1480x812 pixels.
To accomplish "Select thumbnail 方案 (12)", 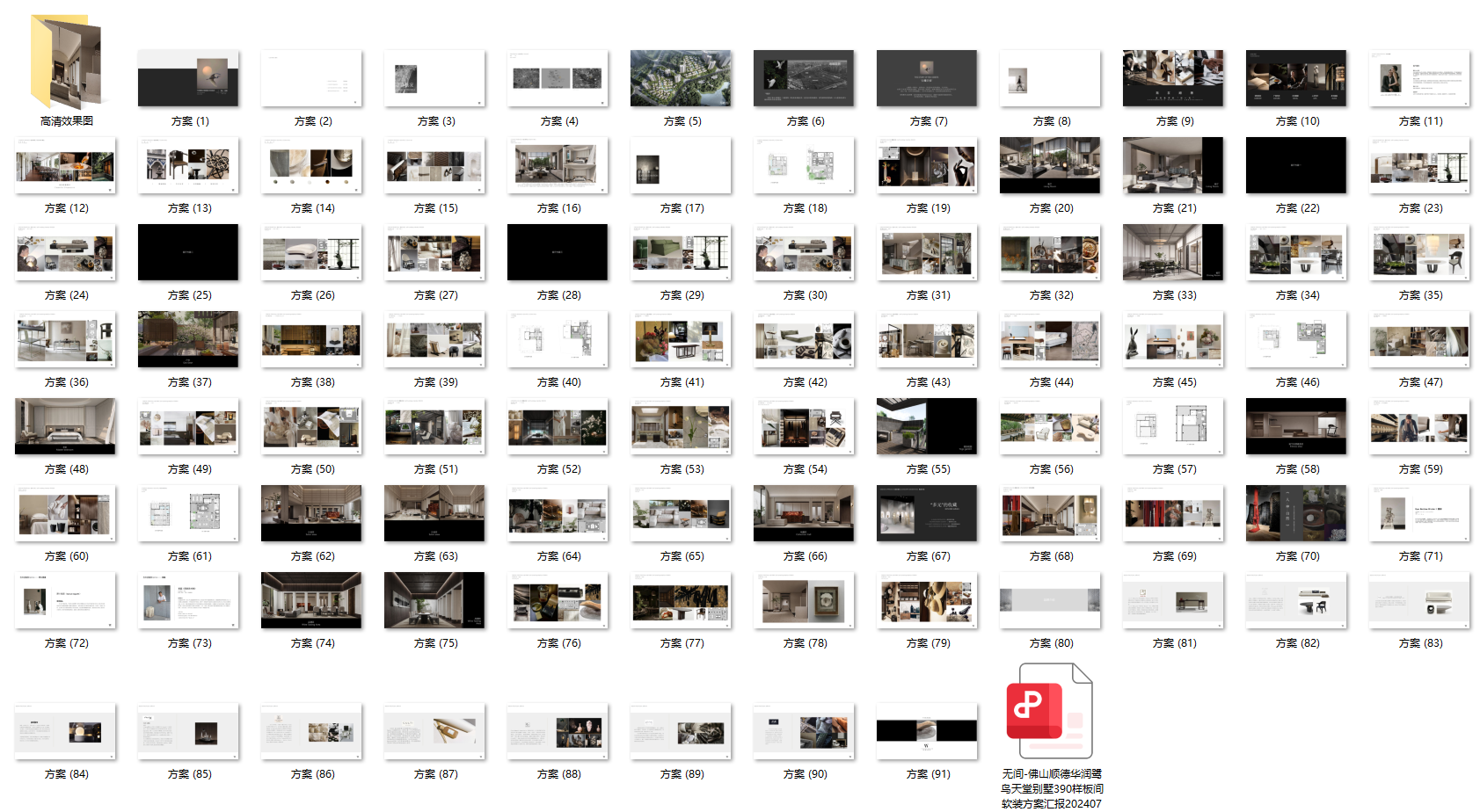I will (65, 165).
